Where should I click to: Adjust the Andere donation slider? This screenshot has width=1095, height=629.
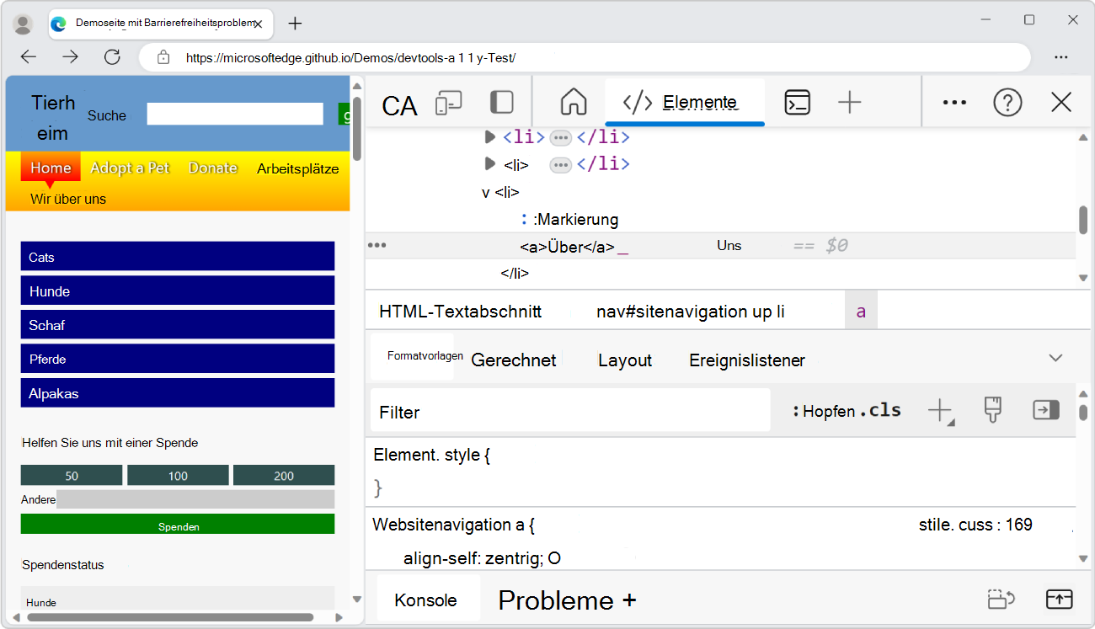pyautogui.click(x=195, y=499)
